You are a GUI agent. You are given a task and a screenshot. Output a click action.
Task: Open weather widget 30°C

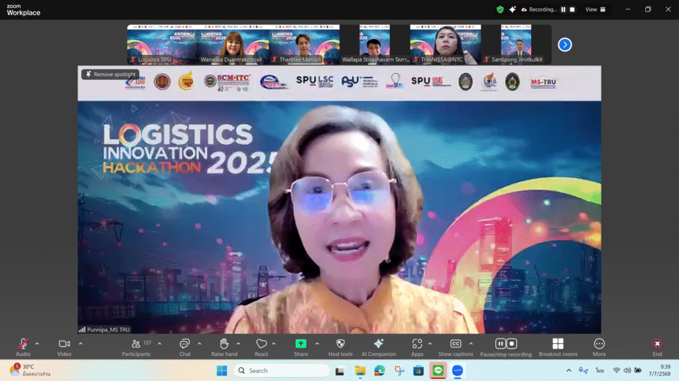[29, 370]
